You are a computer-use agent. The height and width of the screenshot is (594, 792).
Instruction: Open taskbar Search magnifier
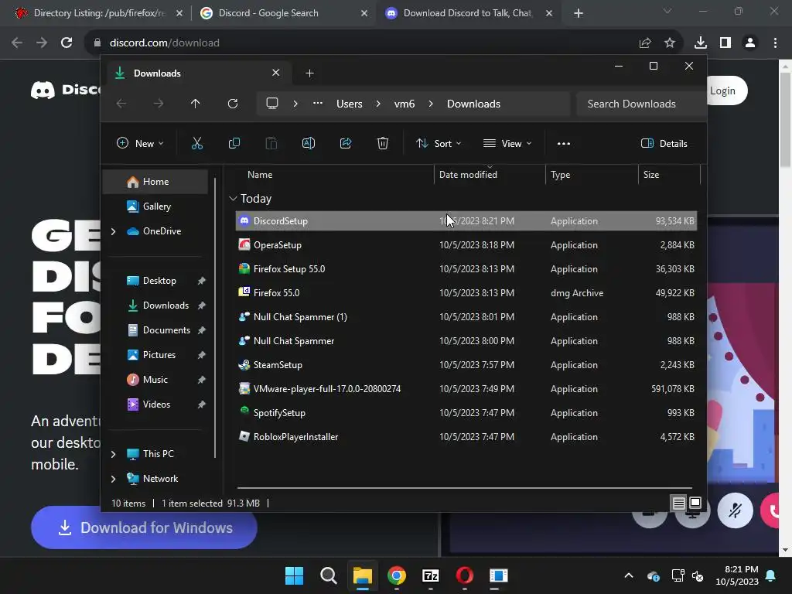[x=328, y=575]
